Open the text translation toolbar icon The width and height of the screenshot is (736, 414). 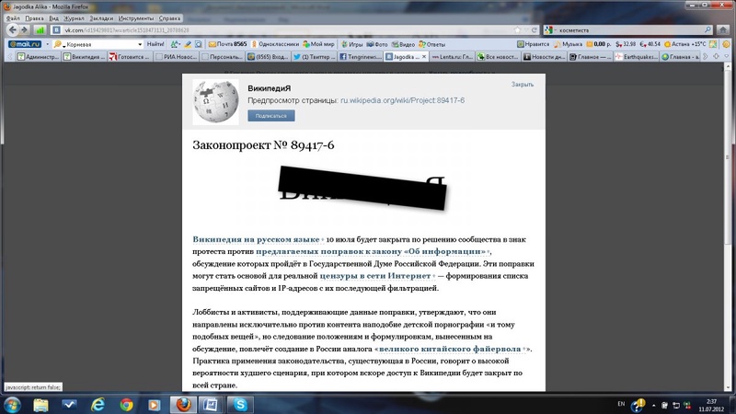point(175,44)
